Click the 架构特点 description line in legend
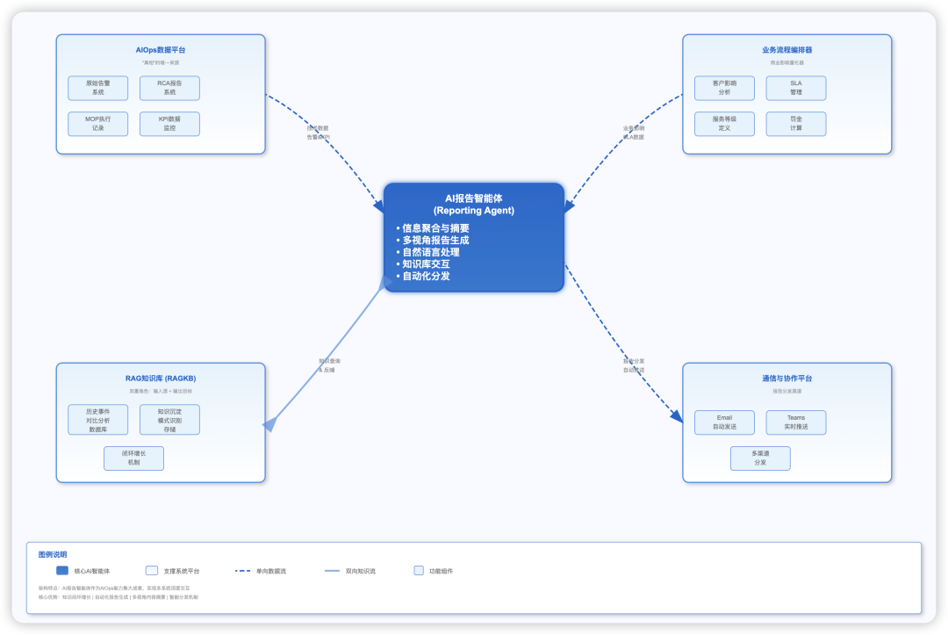Viewport: 948px width, 635px height. click(x=113, y=588)
